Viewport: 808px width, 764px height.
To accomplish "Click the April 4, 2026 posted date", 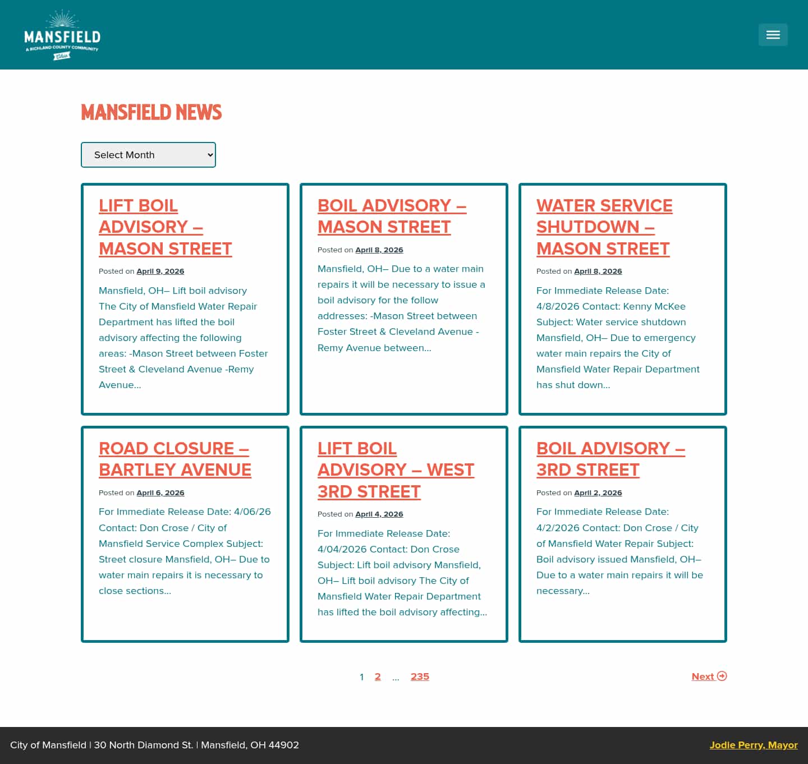I will point(379,514).
